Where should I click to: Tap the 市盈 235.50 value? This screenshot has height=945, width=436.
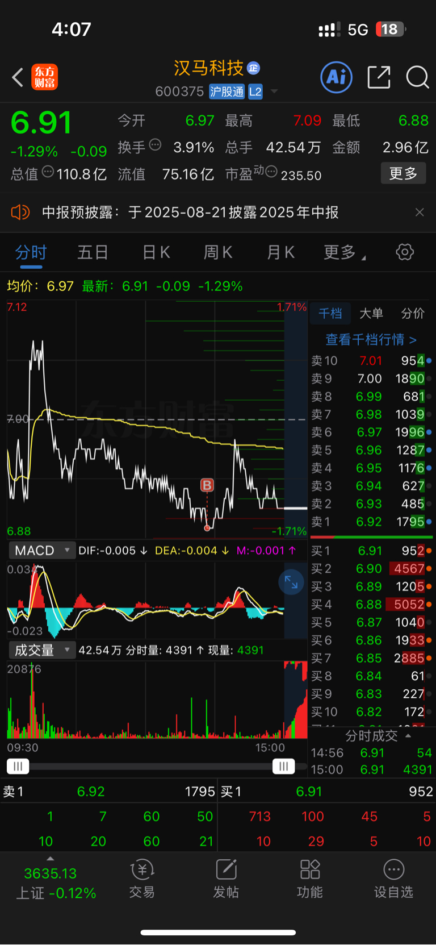tap(301, 175)
